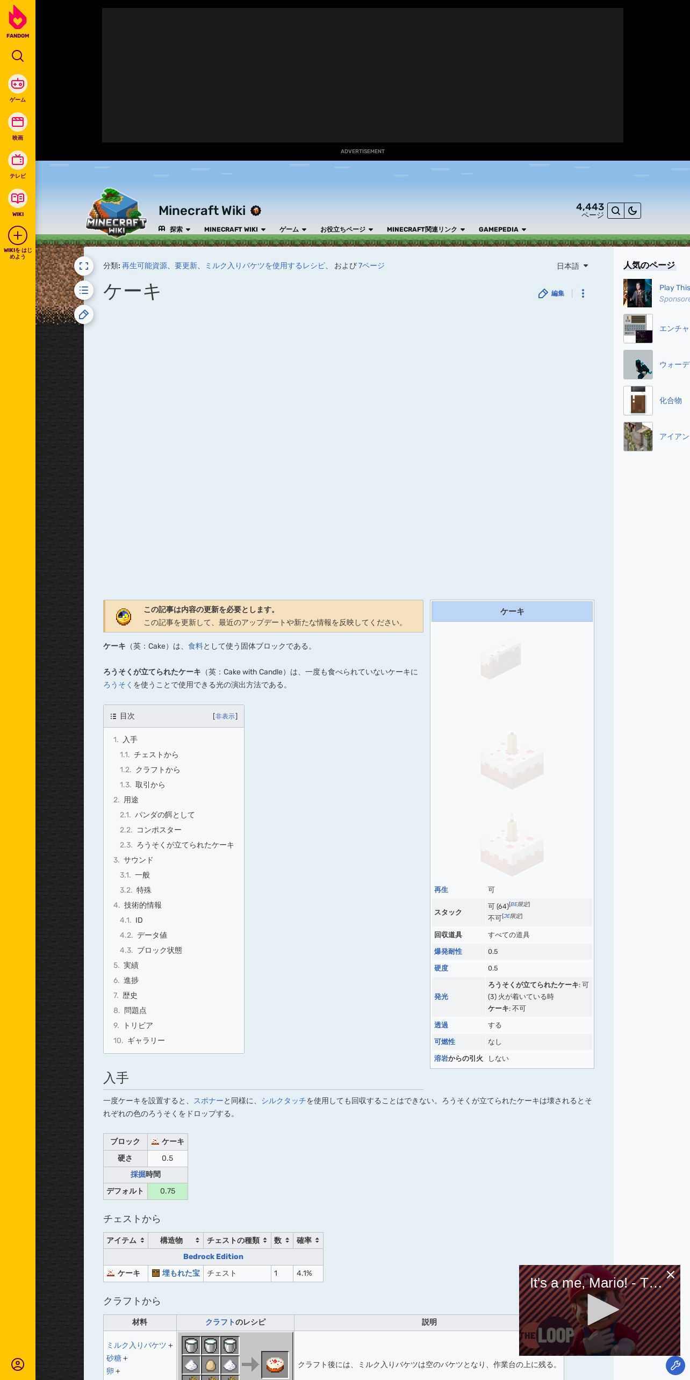Click the blue wrench tools button
The image size is (690, 1380).
click(x=675, y=1365)
